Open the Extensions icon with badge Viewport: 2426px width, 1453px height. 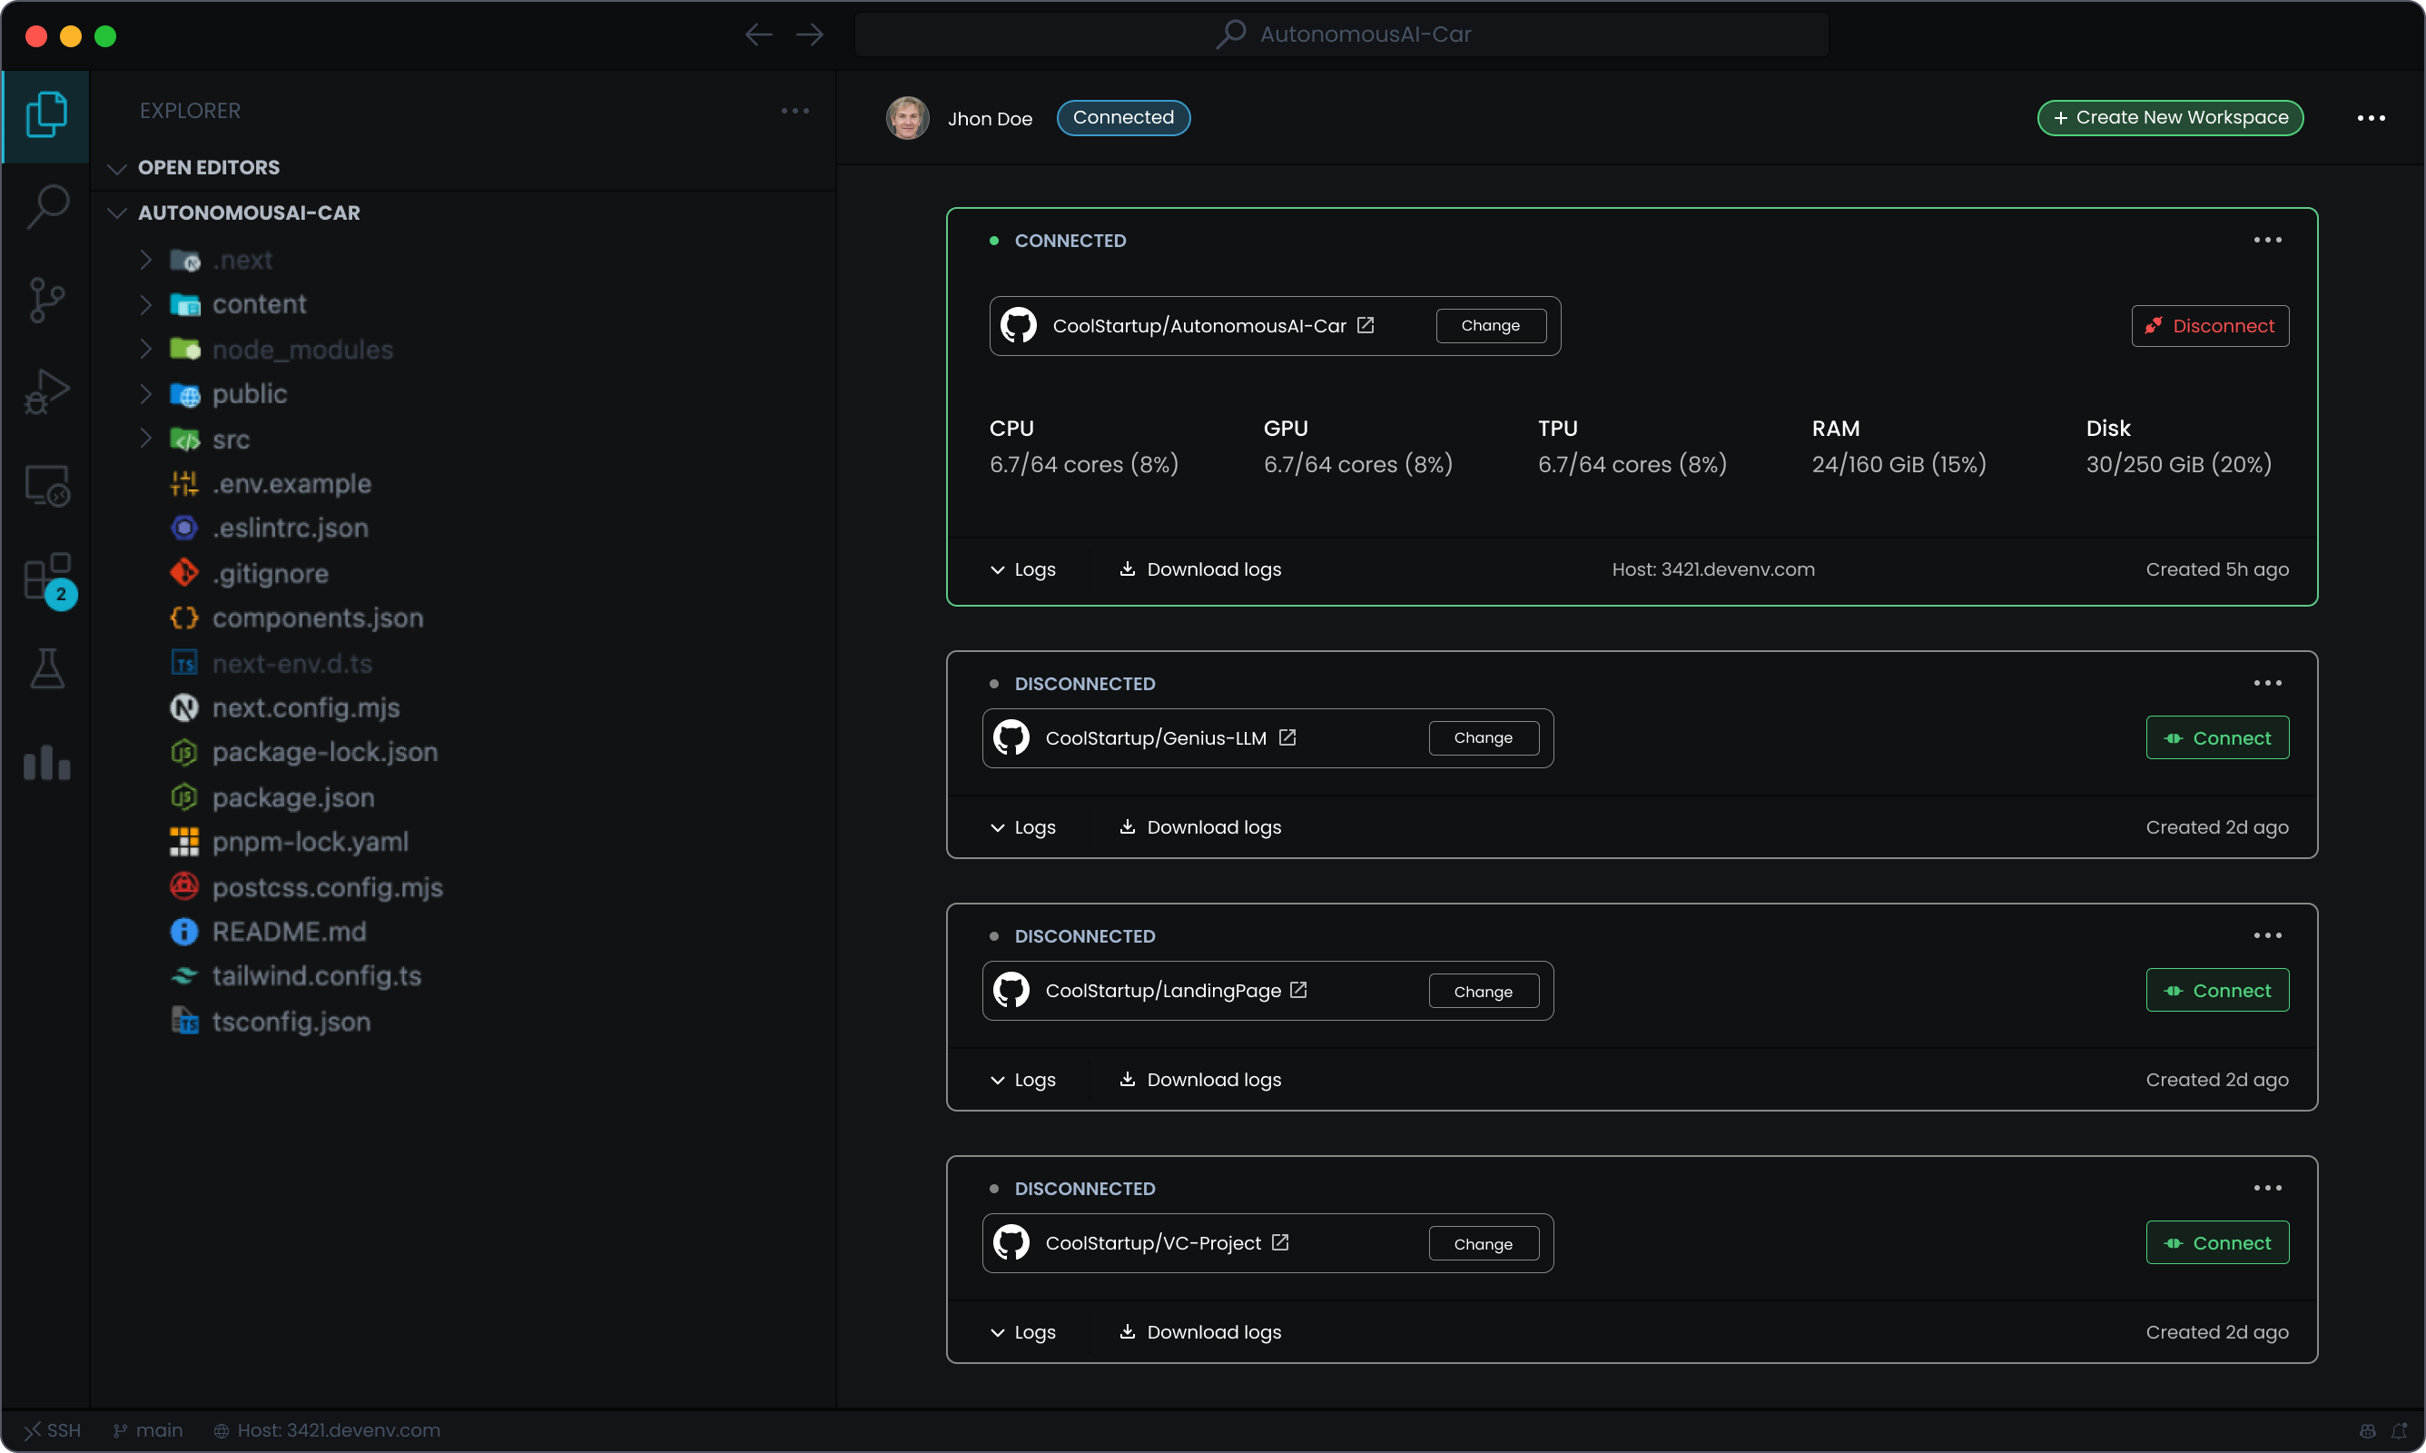click(48, 578)
